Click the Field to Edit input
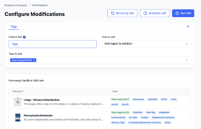 point(52,44)
